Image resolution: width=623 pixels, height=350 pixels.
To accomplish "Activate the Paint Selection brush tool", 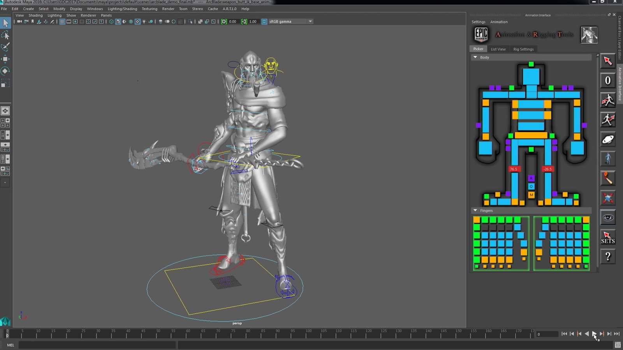I will pos(5,47).
